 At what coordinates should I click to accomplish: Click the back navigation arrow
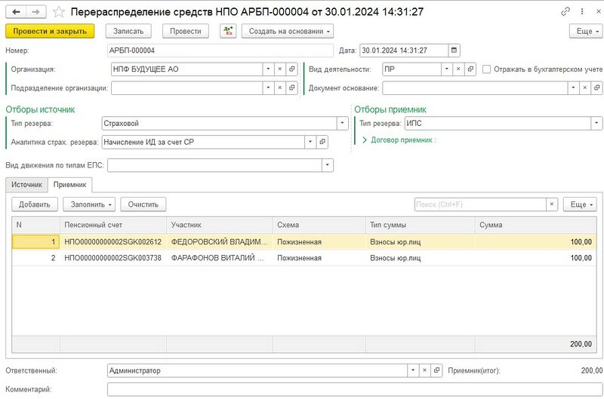pyautogui.click(x=15, y=12)
